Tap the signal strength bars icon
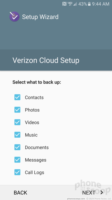This screenshot has height=200, width=112. point(75,4)
